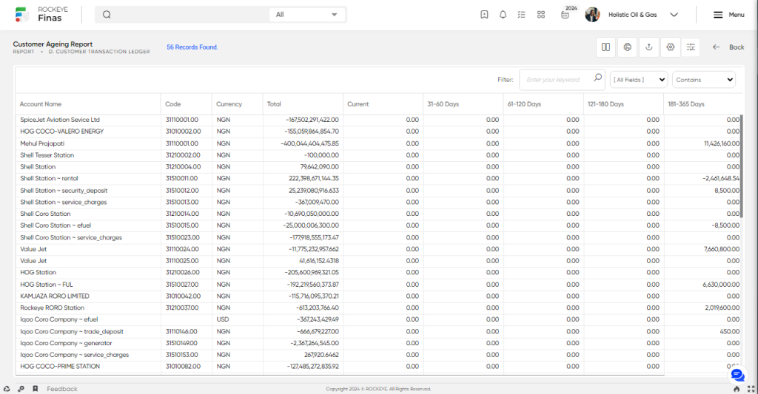Viewport: 758px width, 394px height.
Task: Click the user profile avatar
Action: coord(592,15)
